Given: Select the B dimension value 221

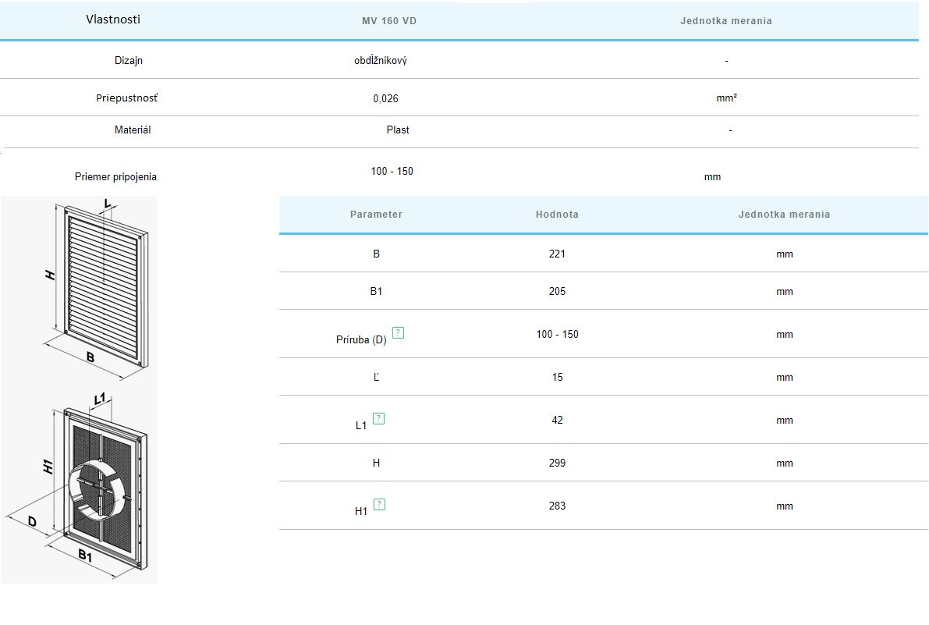Looking at the screenshot, I should point(557,254).
